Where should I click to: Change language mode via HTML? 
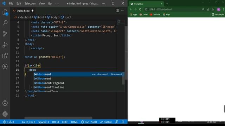tap(74, 122)
